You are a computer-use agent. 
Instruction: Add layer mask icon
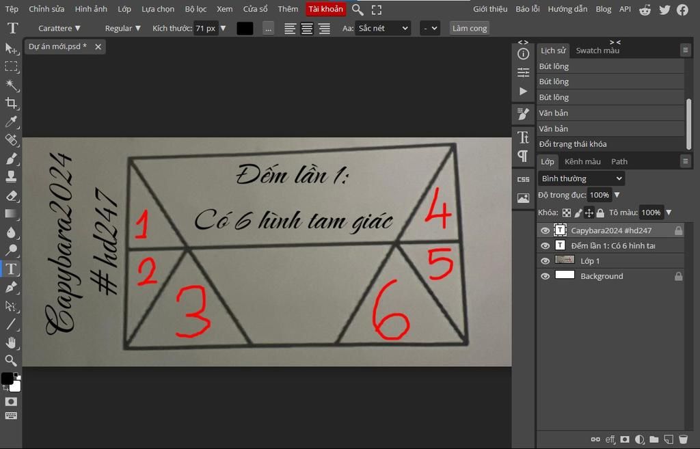[625, 439]
